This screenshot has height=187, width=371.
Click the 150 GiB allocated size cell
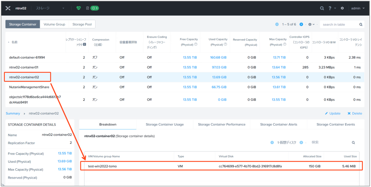(x=314, y=166)
